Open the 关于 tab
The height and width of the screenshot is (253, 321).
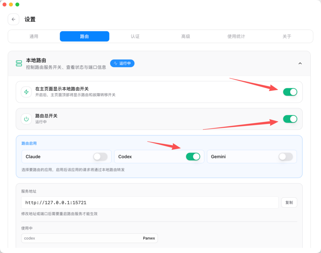[287, 36]
